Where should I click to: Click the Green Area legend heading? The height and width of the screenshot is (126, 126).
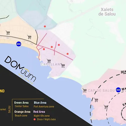[x=21, y=103]
